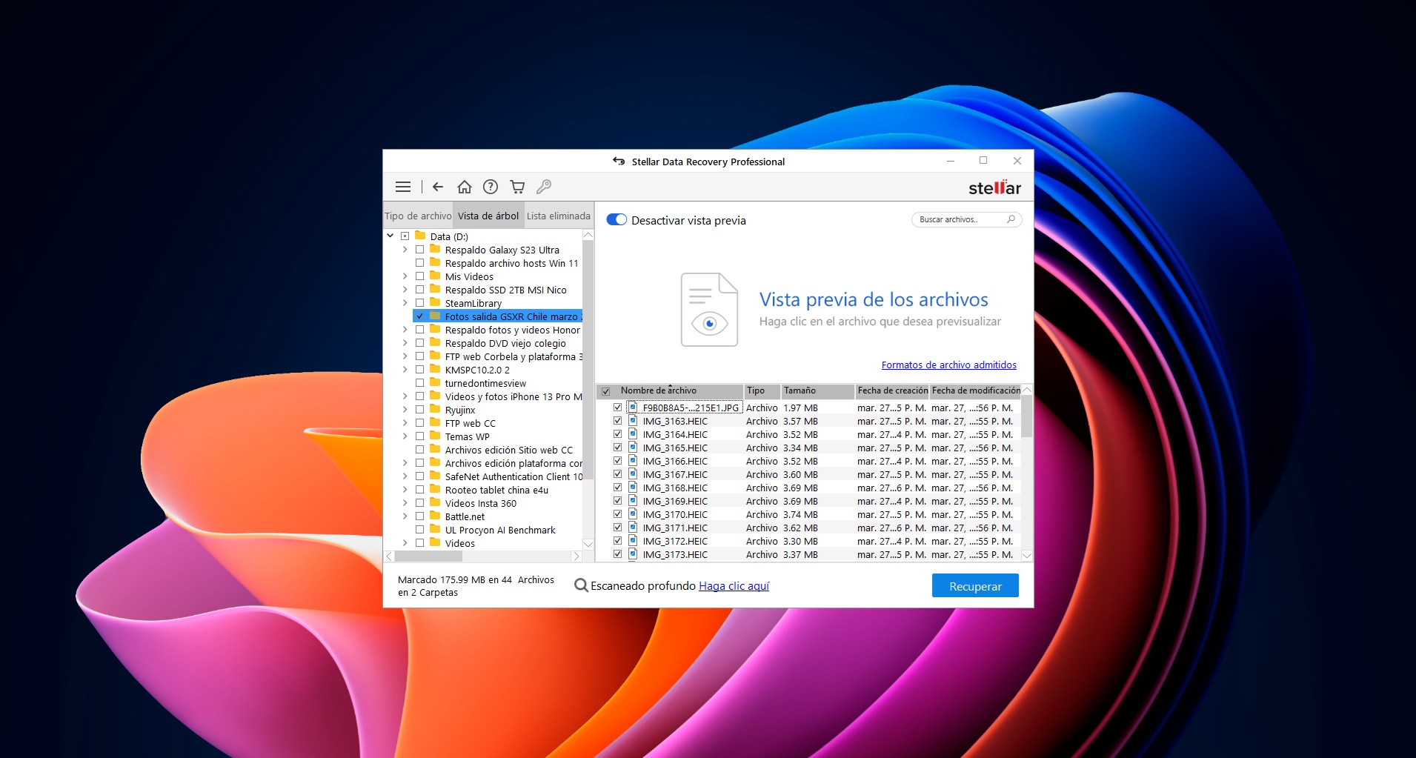Open Formatos de archivo admitidos link
1416x758 pixels.
(948, 365)
